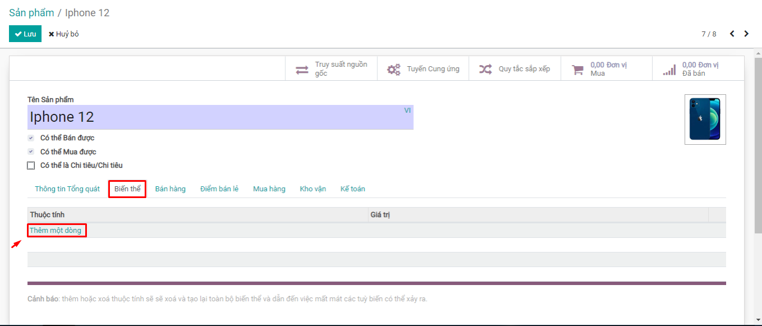Click the Tên Sản phẩm label
The image size is (762, 326).
[x=50, y=100]
